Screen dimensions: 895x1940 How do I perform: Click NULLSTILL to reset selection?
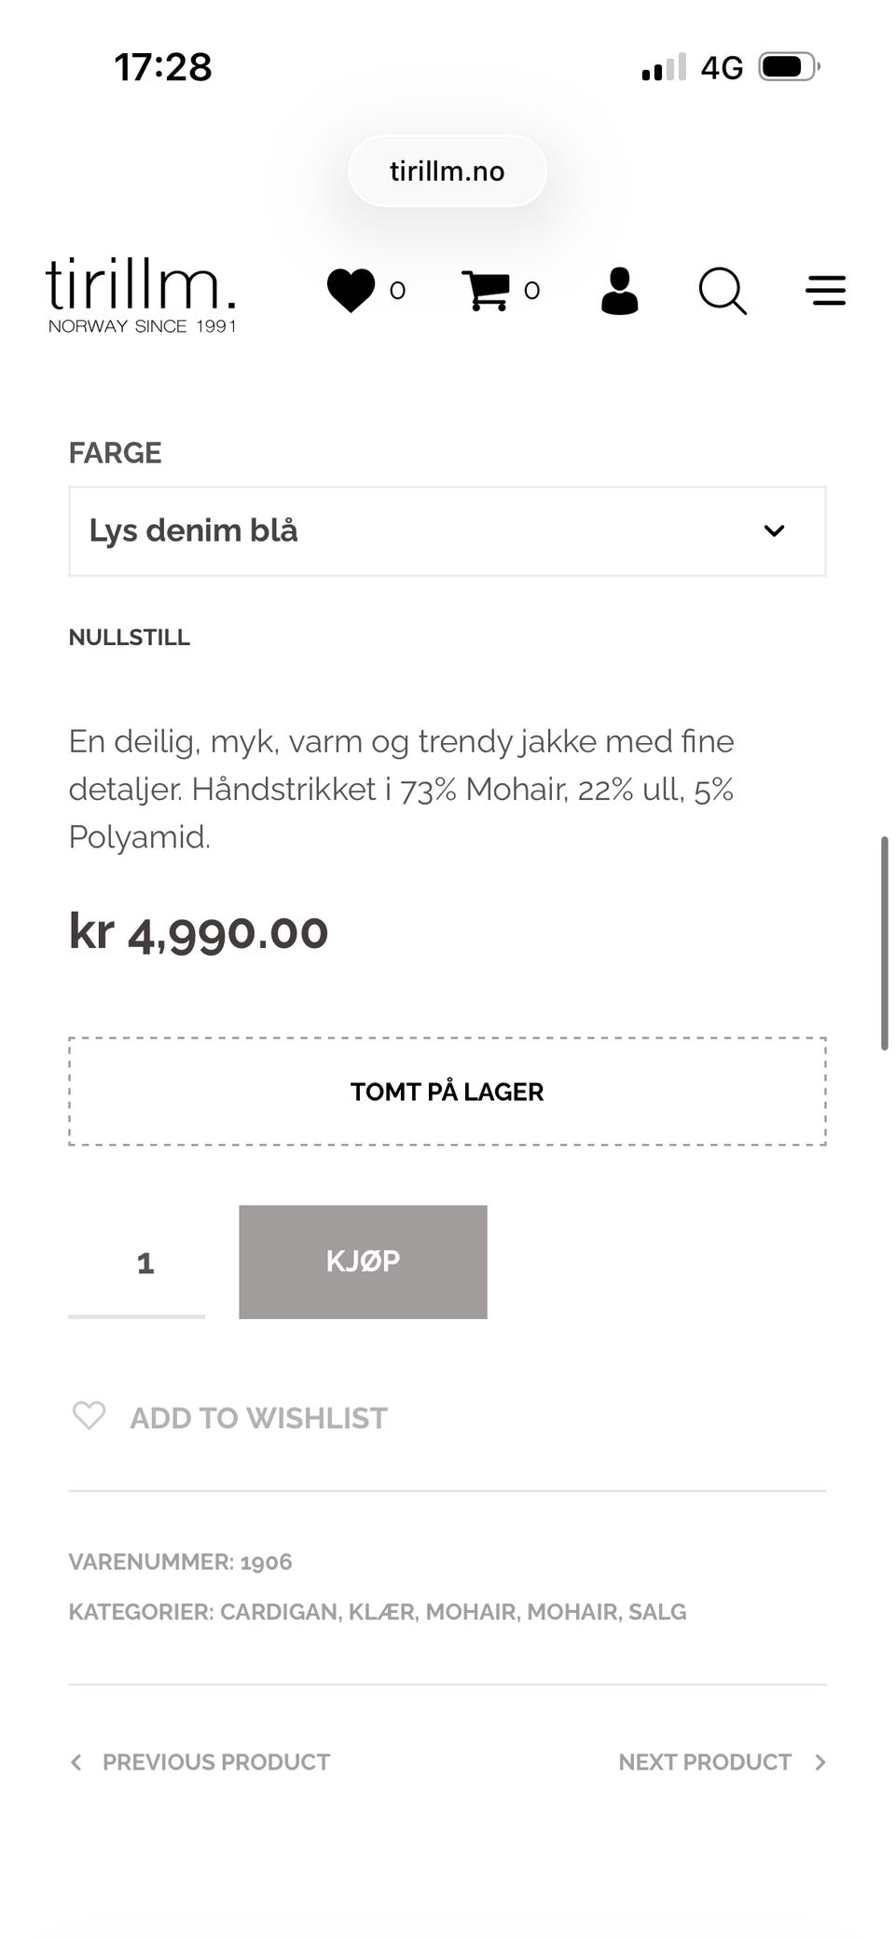tap(130, 638)
